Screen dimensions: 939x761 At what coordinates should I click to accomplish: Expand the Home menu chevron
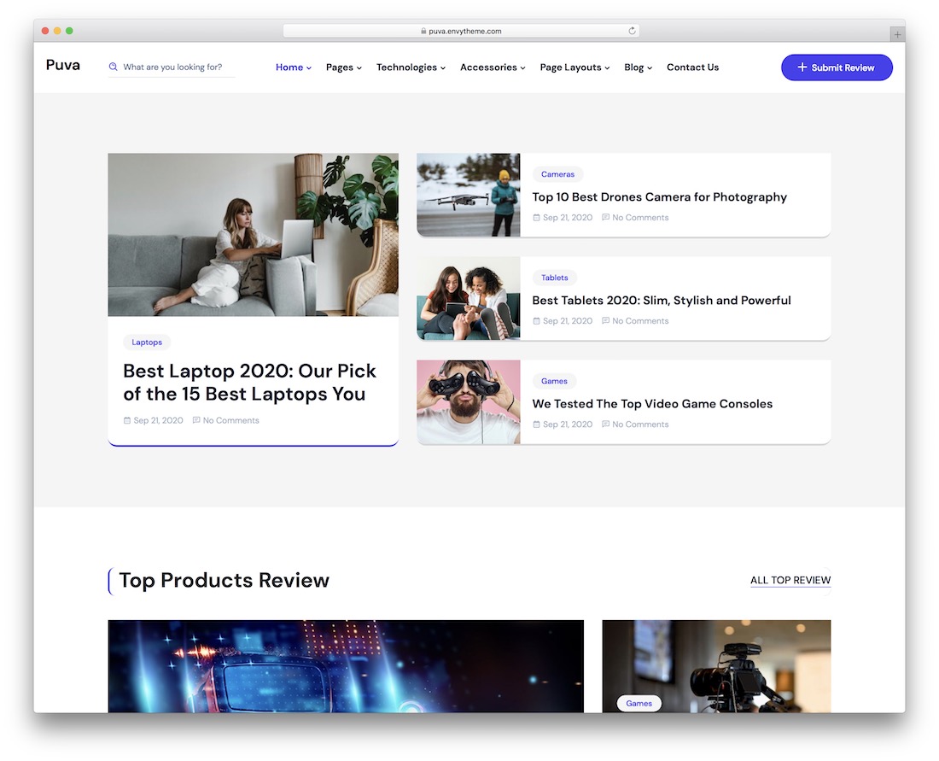coord(309,68)
